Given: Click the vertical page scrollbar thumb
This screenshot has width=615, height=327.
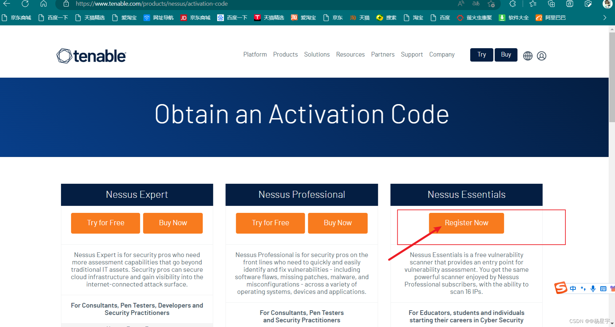Looking at the screenshot, I should [612, 77].
